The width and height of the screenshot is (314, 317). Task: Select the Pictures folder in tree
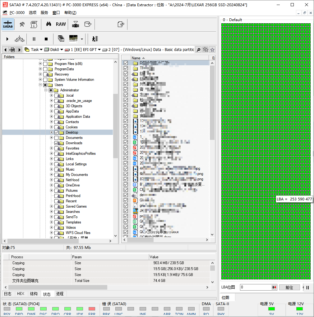72,191
